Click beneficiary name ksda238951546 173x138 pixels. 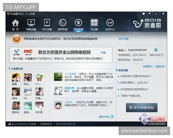[x=137, y=50]
